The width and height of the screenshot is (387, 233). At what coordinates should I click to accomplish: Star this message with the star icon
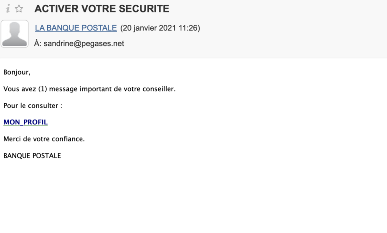click(x=19, y=9)
